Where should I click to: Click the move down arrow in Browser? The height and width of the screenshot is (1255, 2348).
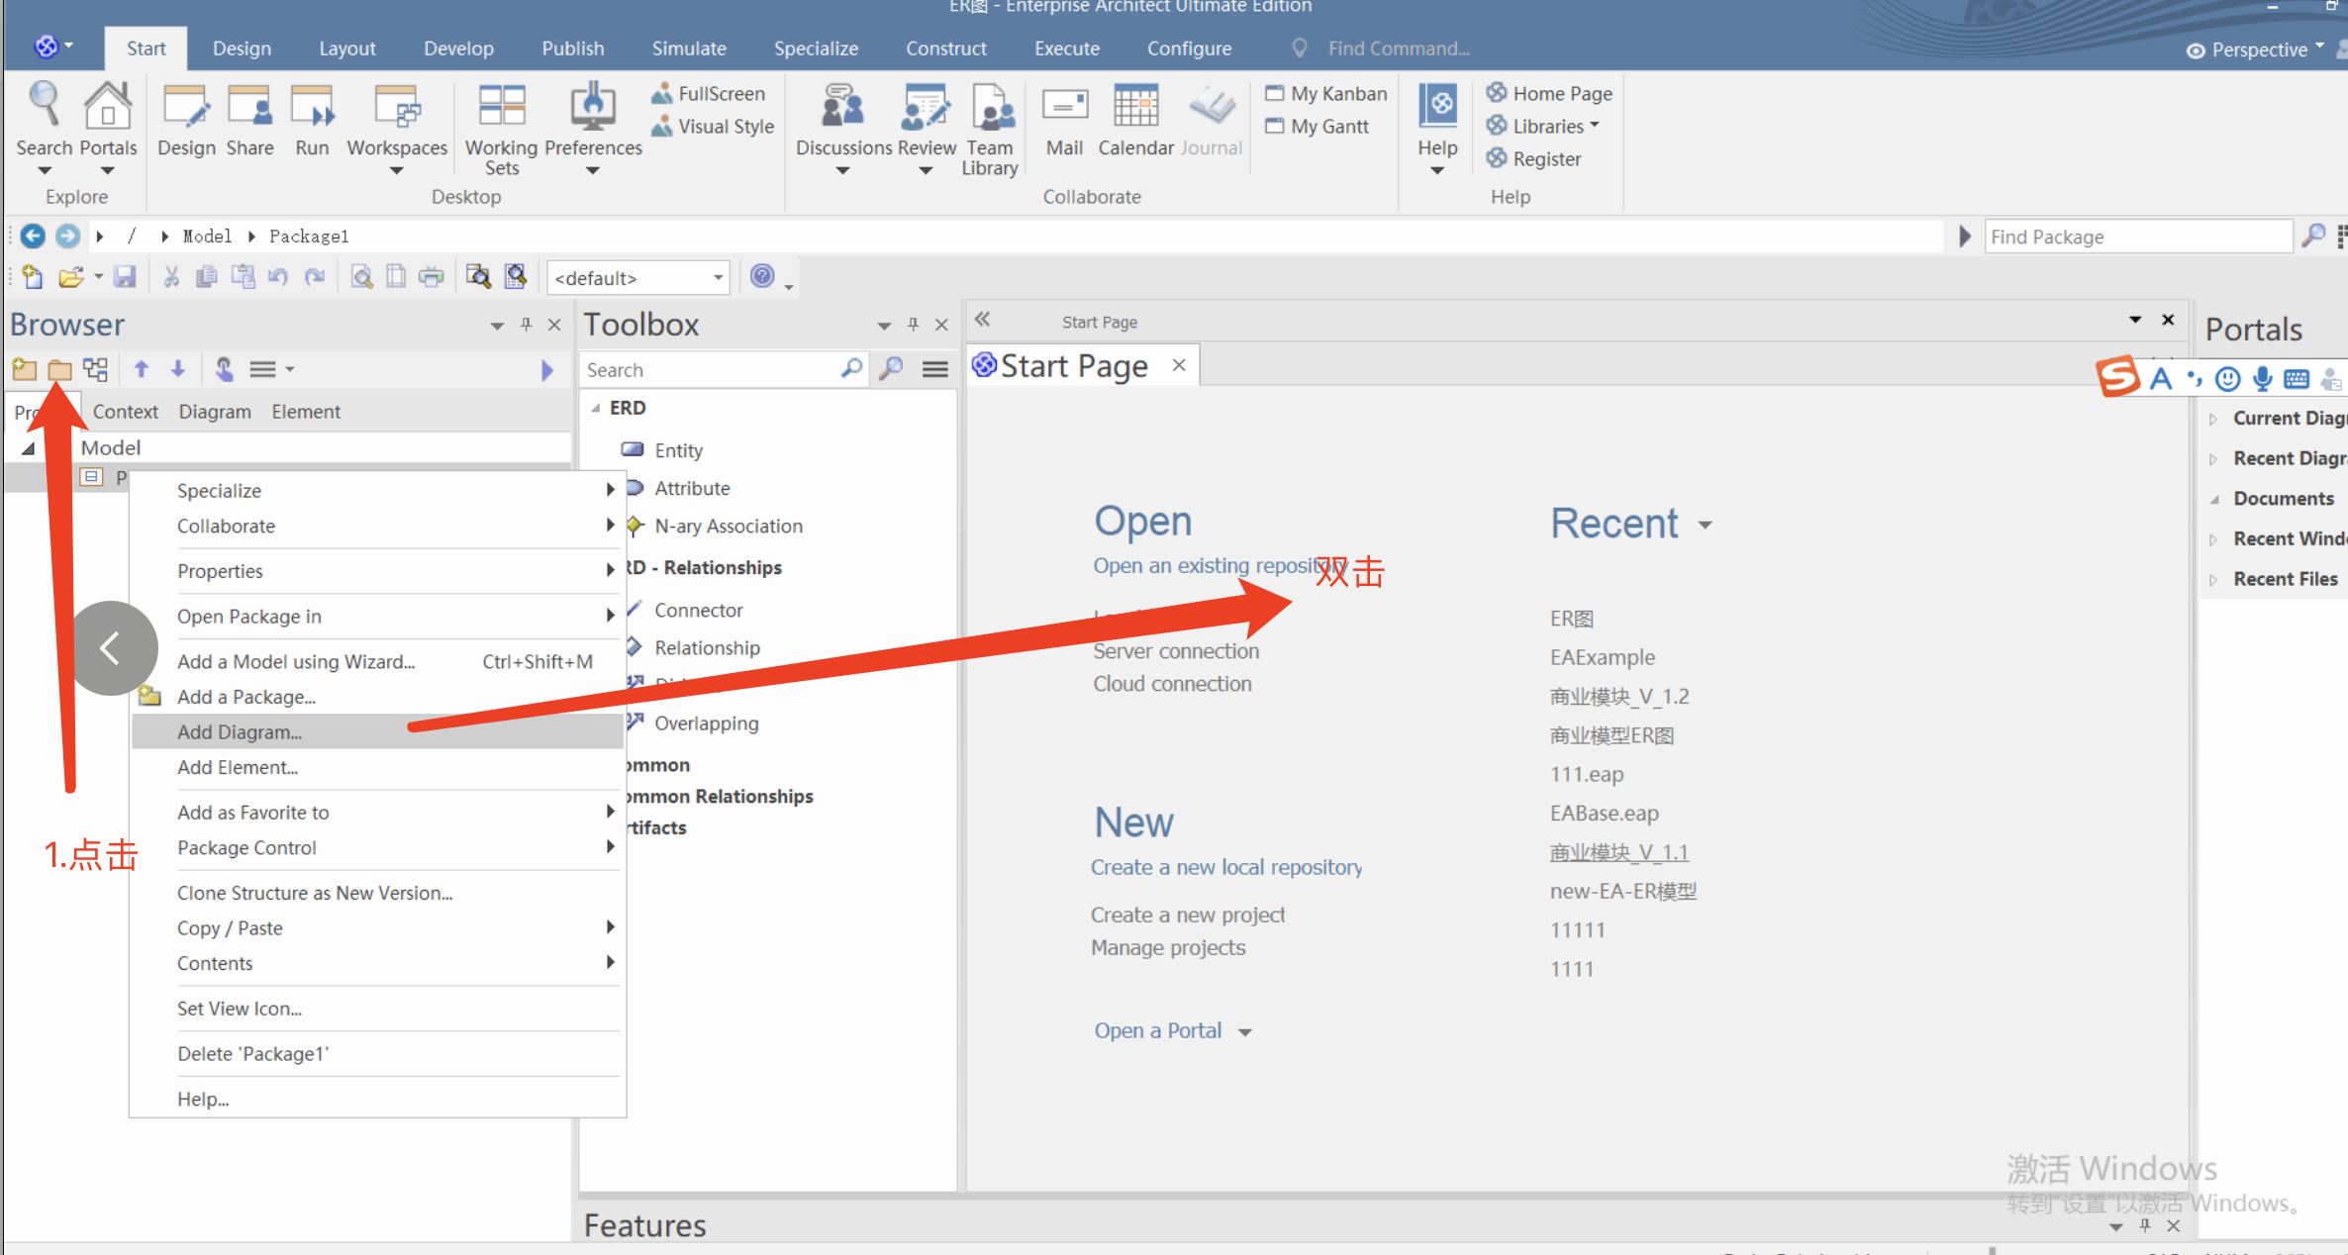(x=178, y=369)
